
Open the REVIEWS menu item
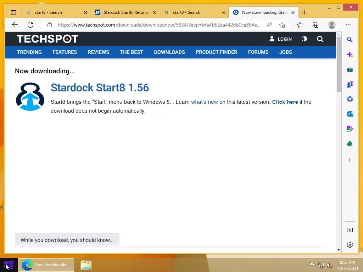(x=99, y=52)
